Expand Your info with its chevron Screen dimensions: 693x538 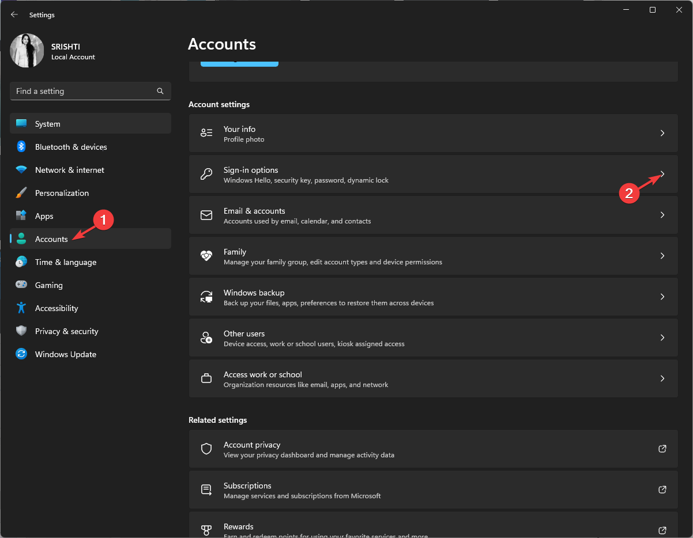point(662,133)
